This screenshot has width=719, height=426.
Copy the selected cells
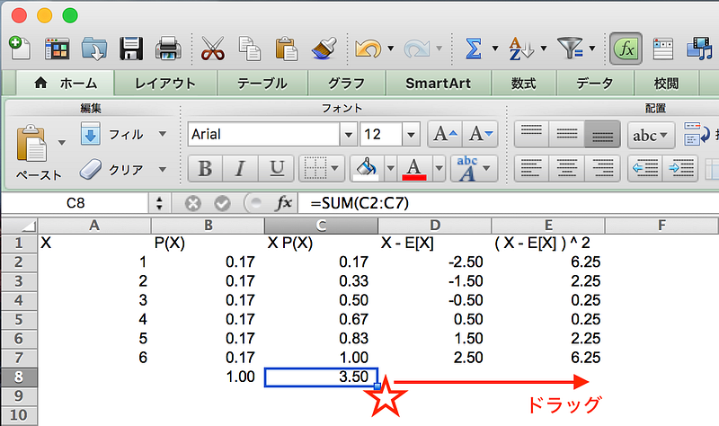click(250, 49)
